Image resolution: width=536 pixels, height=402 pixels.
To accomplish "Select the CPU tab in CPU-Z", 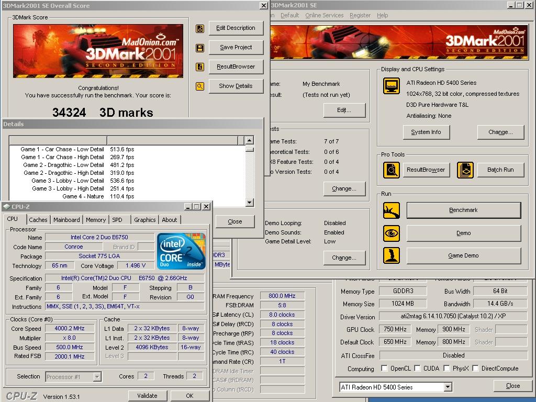I will point(13,219).
